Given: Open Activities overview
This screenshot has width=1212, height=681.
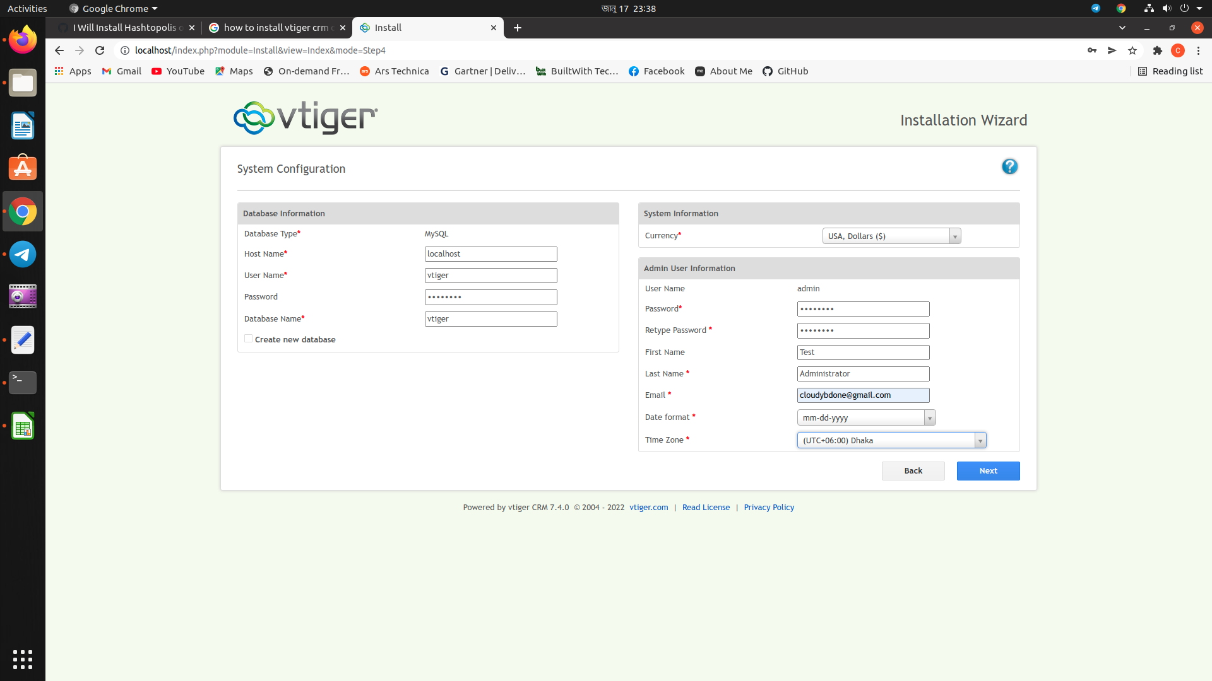Looking at the screenshot, I should coord(27,8).
